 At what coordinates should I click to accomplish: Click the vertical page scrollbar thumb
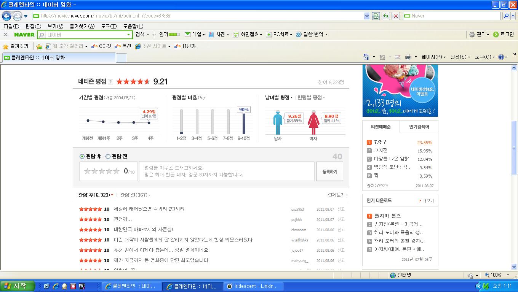click(514, 148)
